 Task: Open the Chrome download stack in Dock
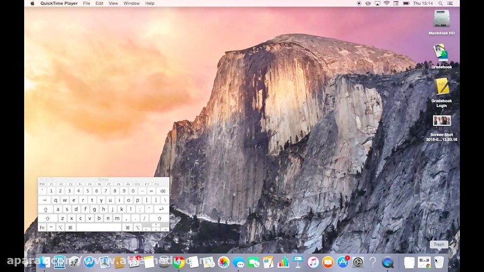pyautogui.click(x=424, y=262)
